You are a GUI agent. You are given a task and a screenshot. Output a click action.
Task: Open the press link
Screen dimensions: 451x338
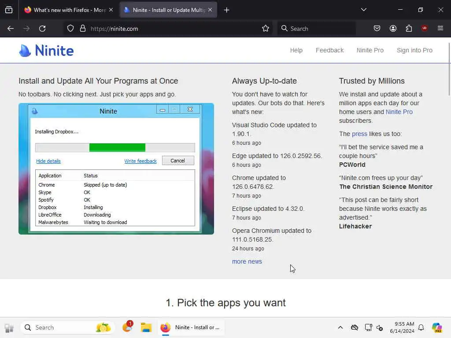pyautogui.click(x=359, y=134)
